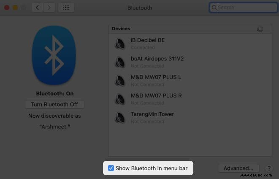Open Advanced... Bluetooth options
Screen dimensions: 279x179
tap(238, 168)
